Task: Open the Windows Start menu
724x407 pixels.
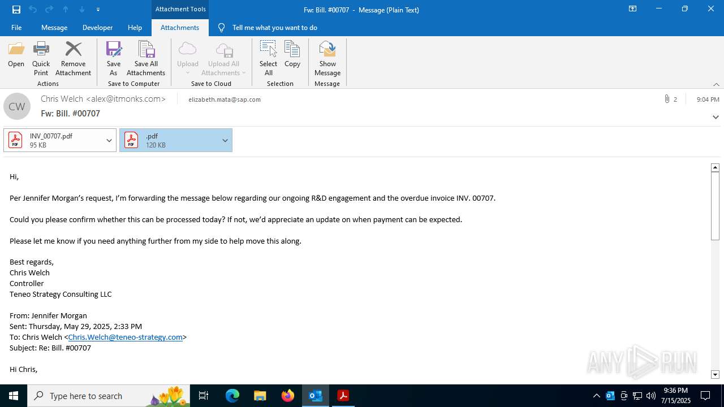Action: click(14, 396)
